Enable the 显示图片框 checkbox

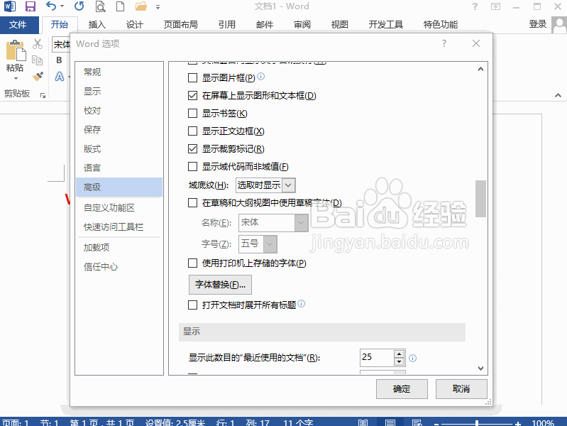(x=193, y=78)
